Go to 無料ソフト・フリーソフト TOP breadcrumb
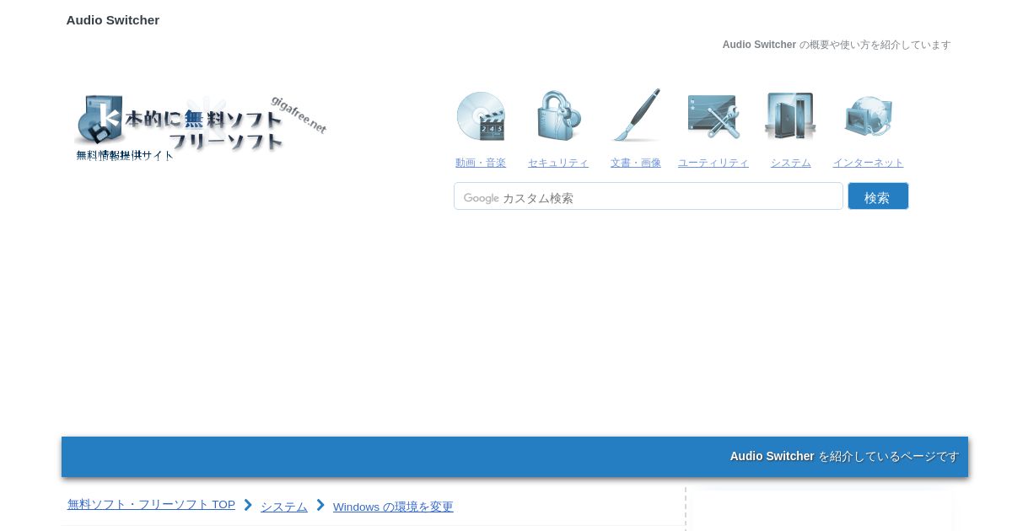This screenshot has height=531, width=1012. tap(151, 505)
